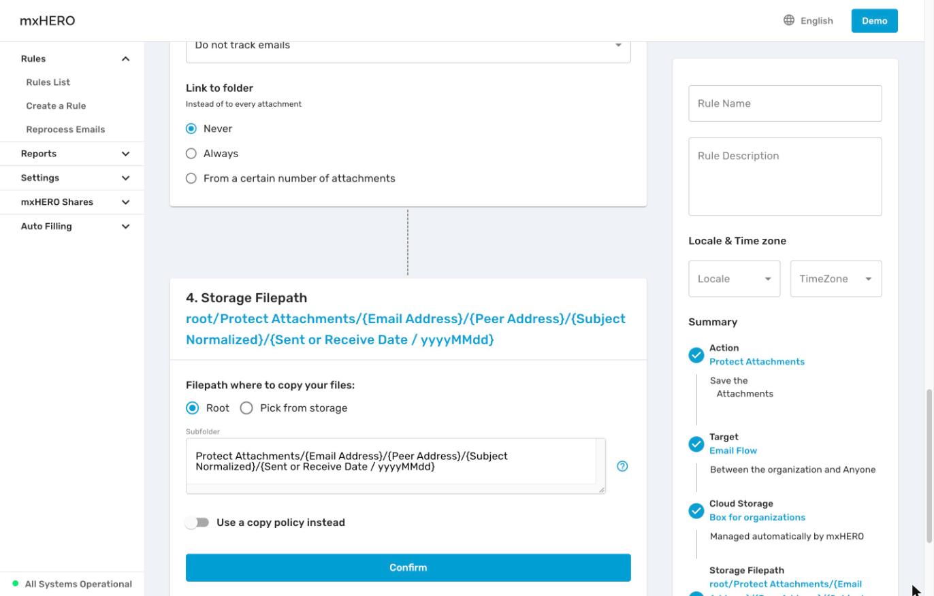Select the Root filepath radio option

[193, 408]
